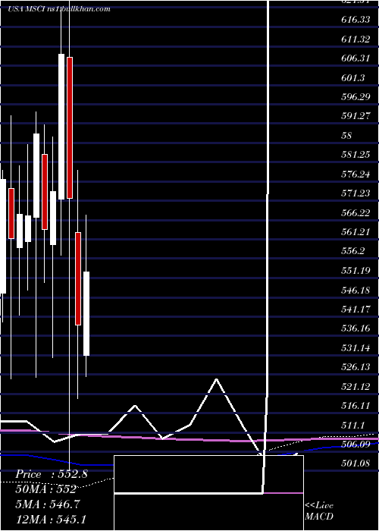Click the 12MA : 545.1 readout
Viewport: 379px width, 531px height.
tap(51, 519)
